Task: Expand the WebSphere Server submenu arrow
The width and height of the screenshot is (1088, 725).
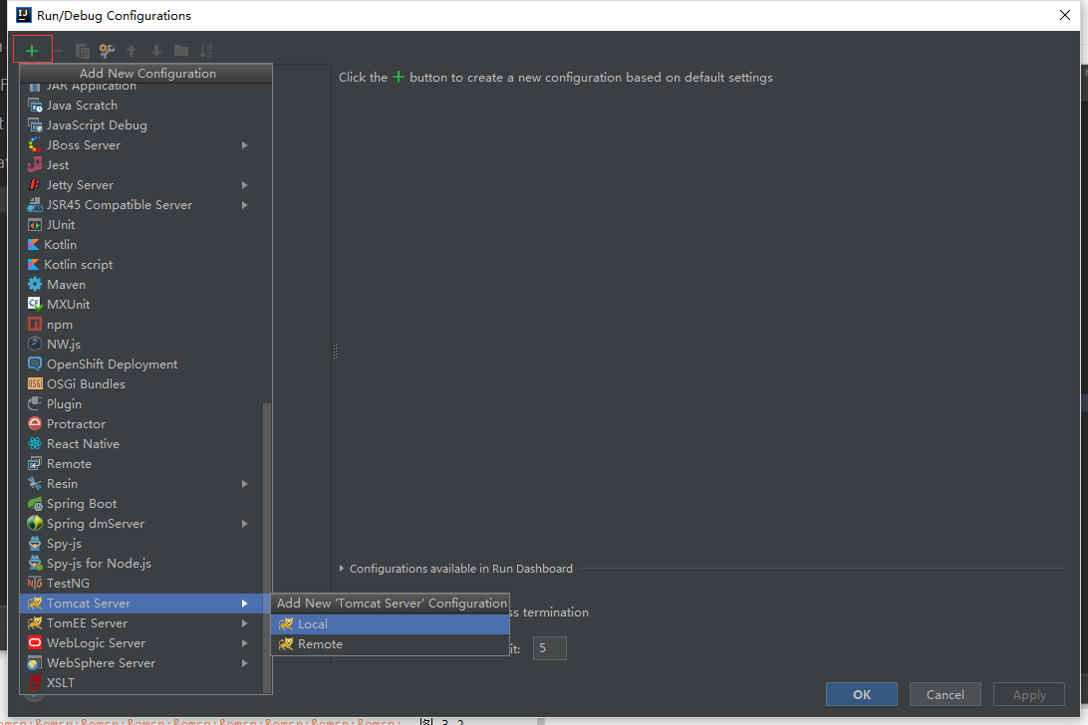Action: (244, 663)
